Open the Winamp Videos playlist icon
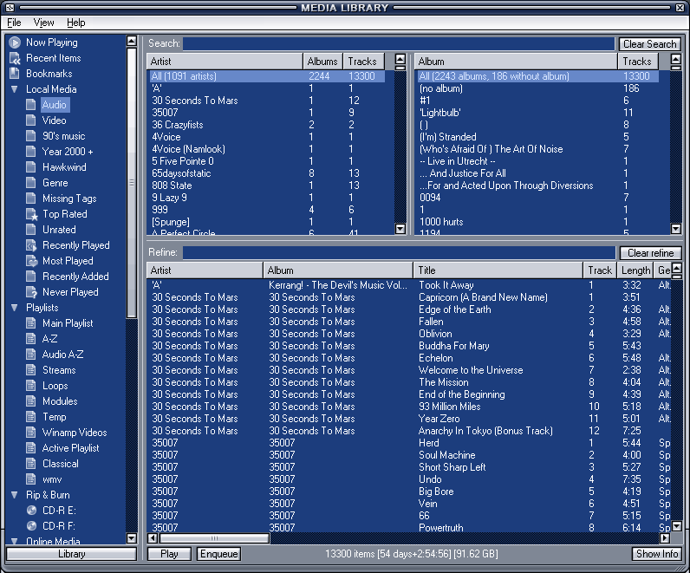 [31, 433]
